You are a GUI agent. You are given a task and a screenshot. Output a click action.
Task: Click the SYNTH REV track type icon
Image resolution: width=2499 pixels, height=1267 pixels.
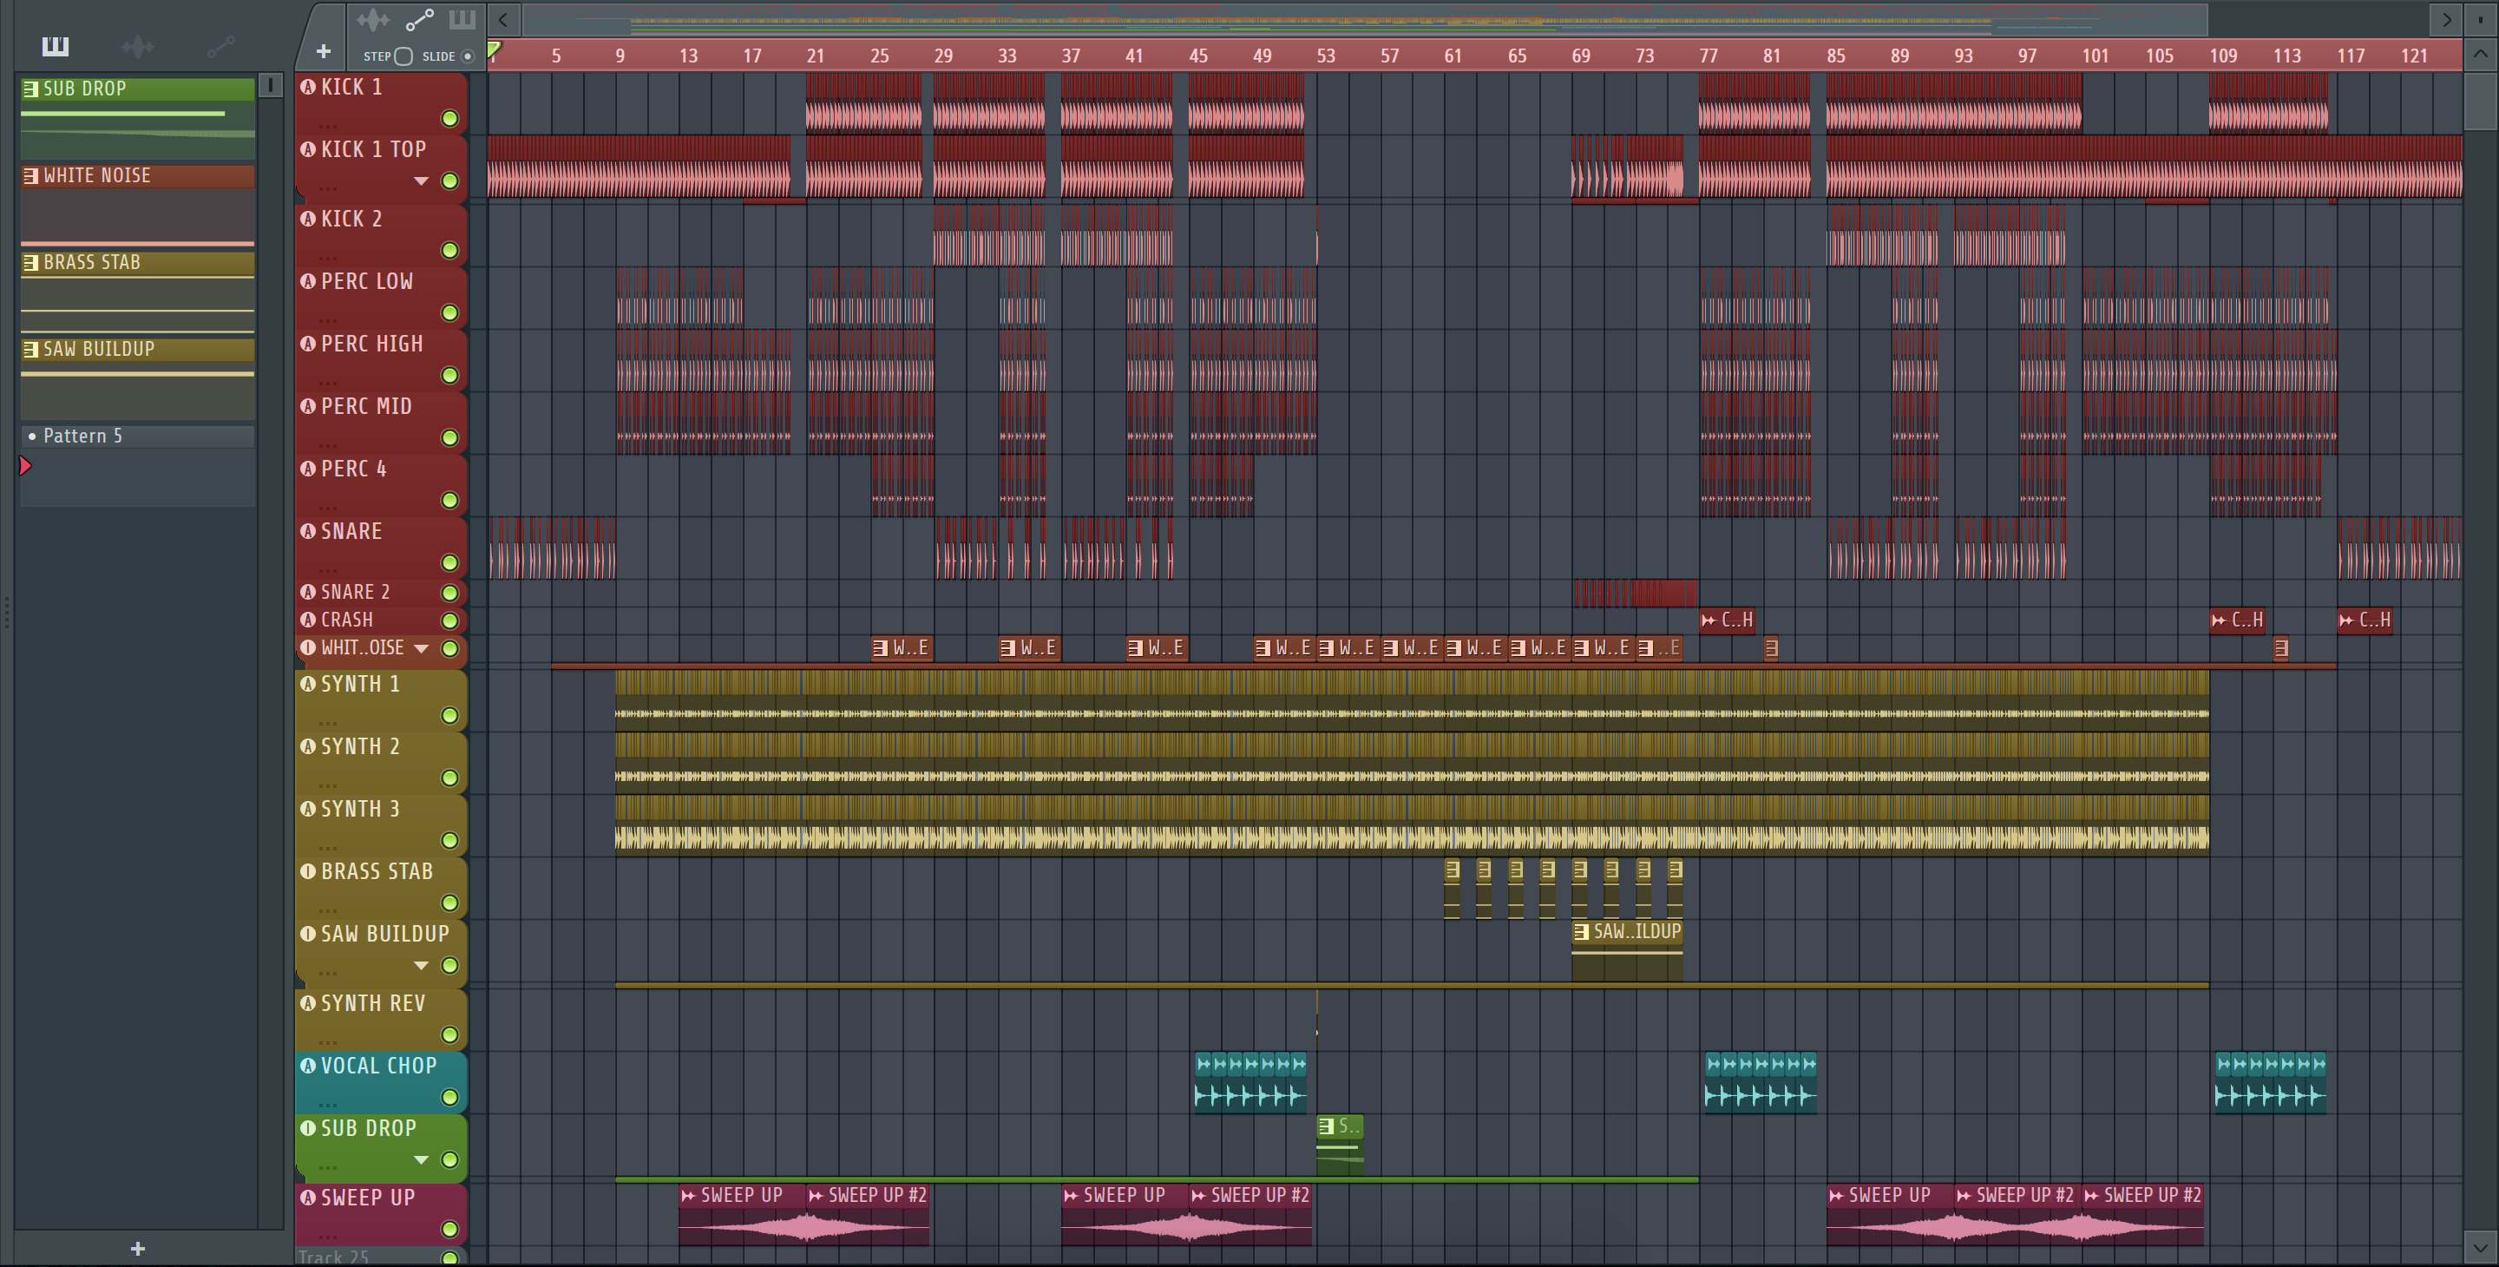coord(309,1003)
